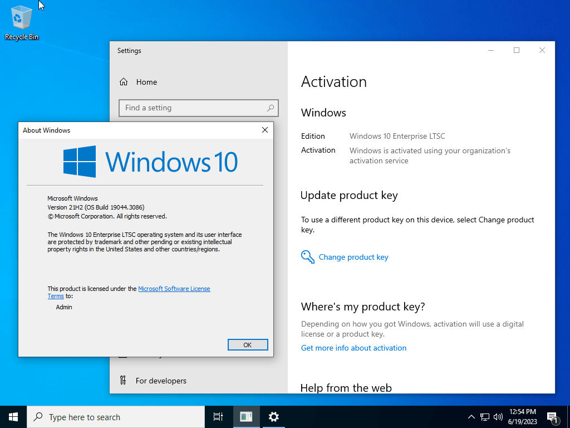Maximize the Settings window
Viewport: 570px width, 428px height.
click(x=516, y=50)
